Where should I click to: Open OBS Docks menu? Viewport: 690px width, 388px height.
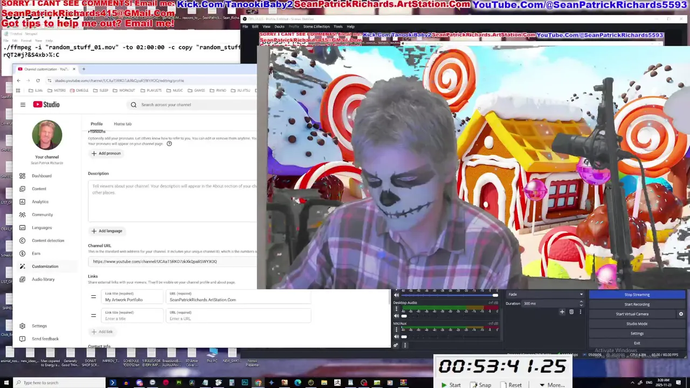(x=279, y=26)
